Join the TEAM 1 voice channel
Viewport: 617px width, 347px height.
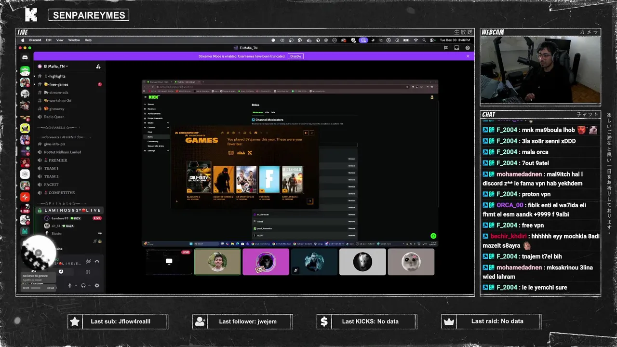(x=69, y=169)
